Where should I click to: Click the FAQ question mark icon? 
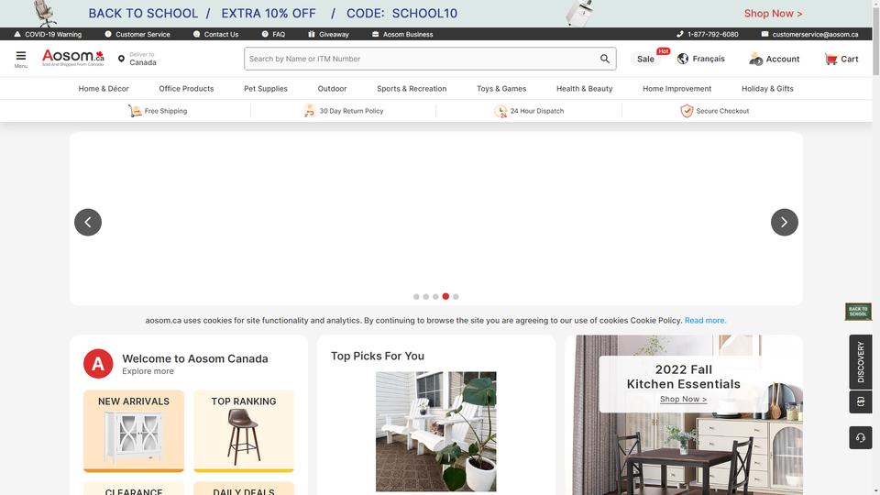265,34
